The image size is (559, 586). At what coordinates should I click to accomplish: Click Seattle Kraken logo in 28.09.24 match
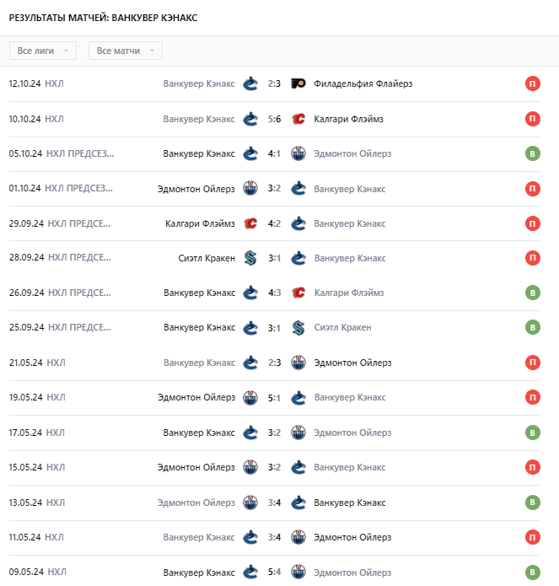pos(250,258)
